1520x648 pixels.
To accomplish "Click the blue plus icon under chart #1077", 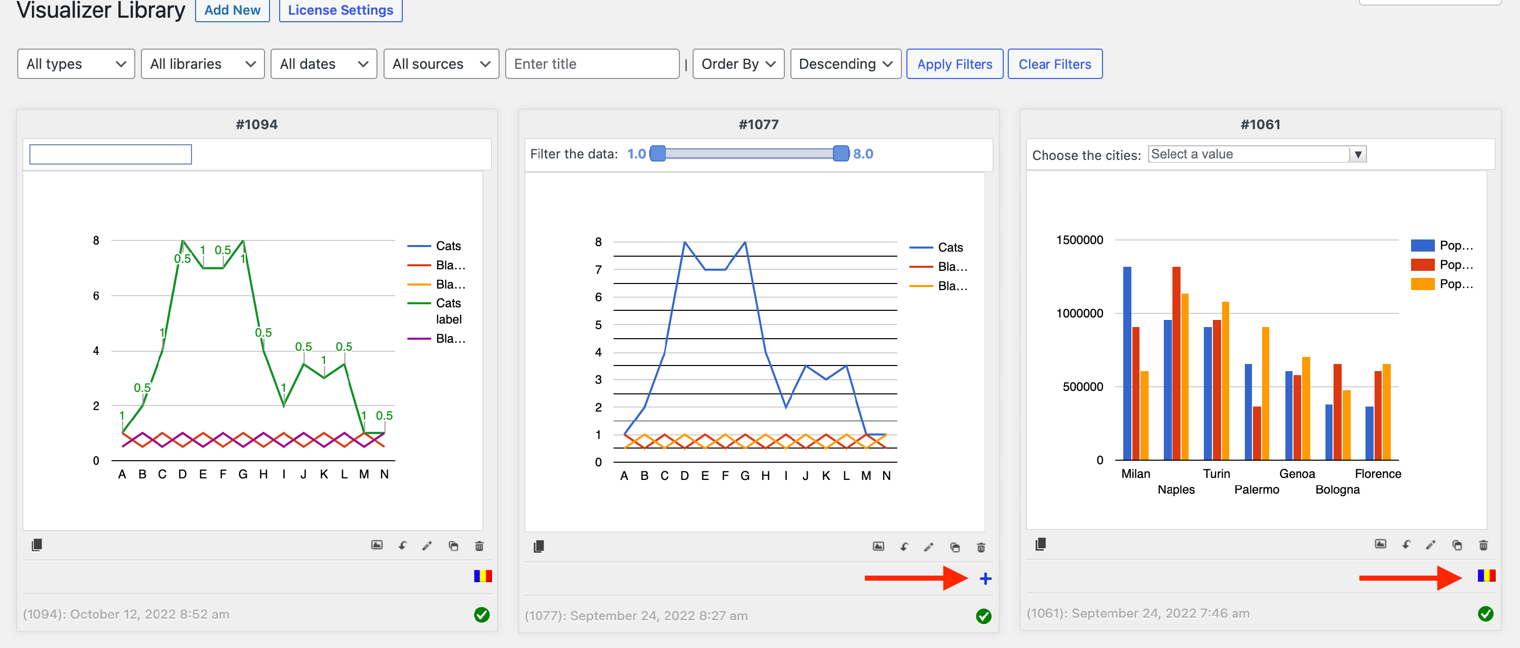I will pyautogui.click(x=985, y=579).
